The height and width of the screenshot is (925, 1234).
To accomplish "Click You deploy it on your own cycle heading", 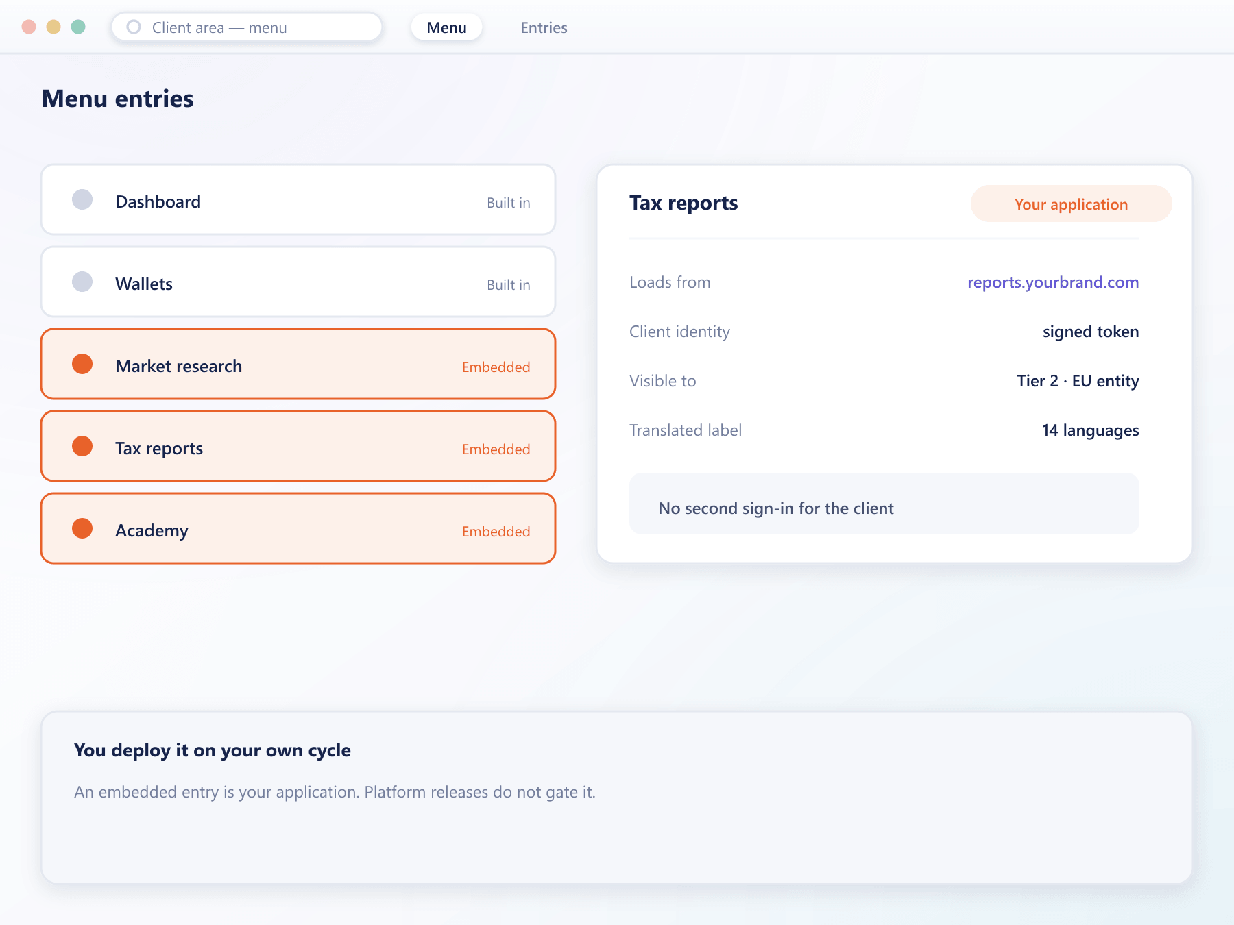I will [x=213, y=750].
